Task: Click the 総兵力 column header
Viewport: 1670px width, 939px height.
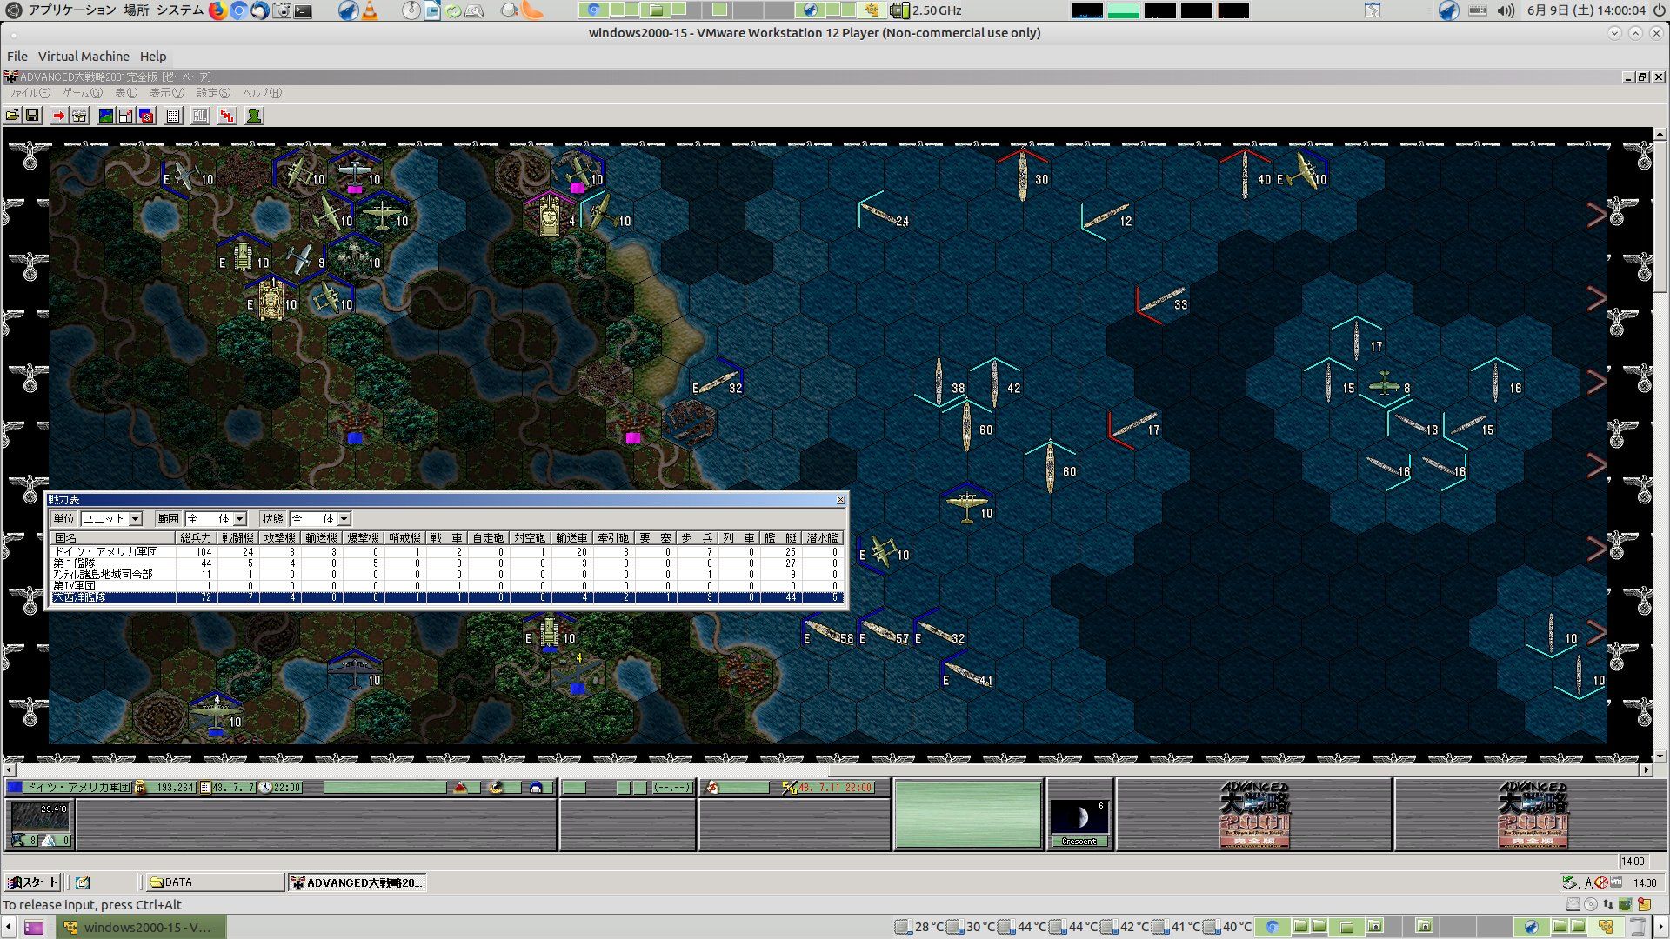Action: pyautogui.click(x=196, y=538)
